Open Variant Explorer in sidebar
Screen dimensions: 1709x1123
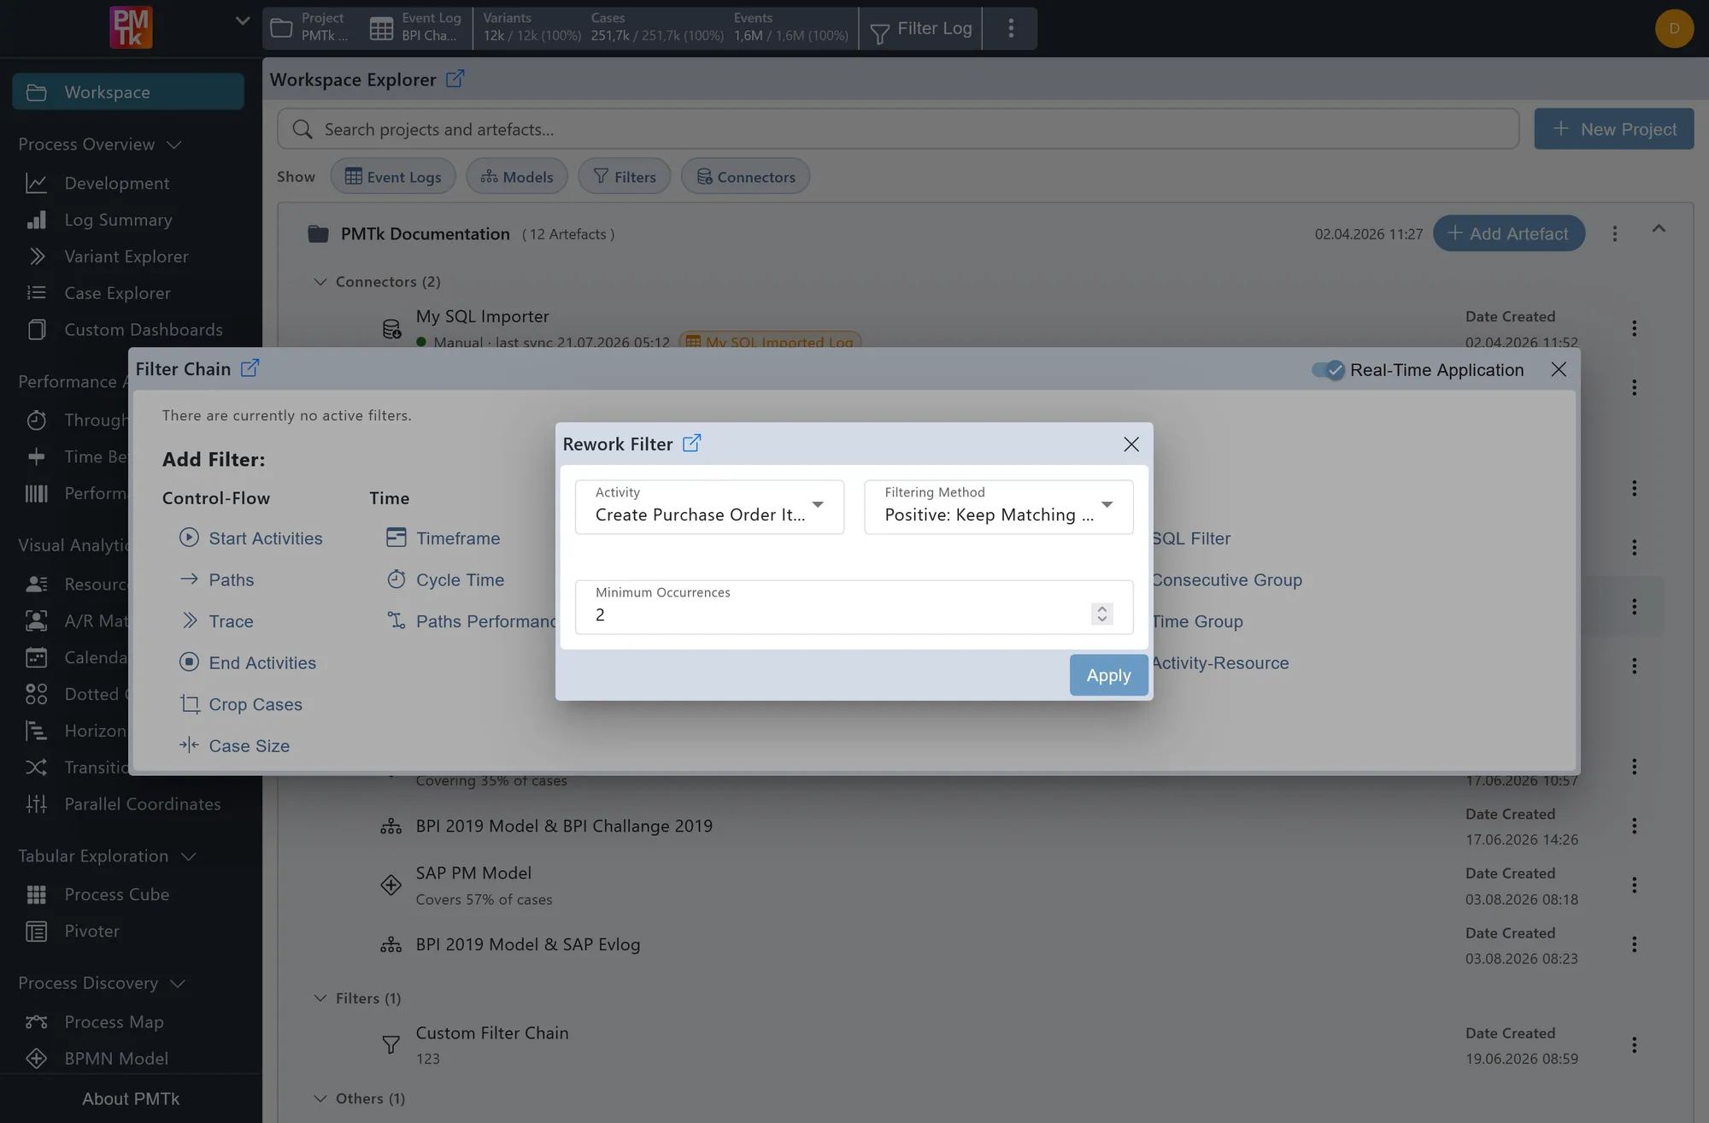point(126,256)
